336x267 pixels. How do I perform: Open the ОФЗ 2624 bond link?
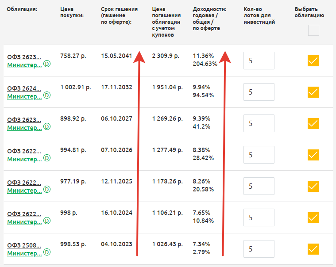(x=24, y=88)
